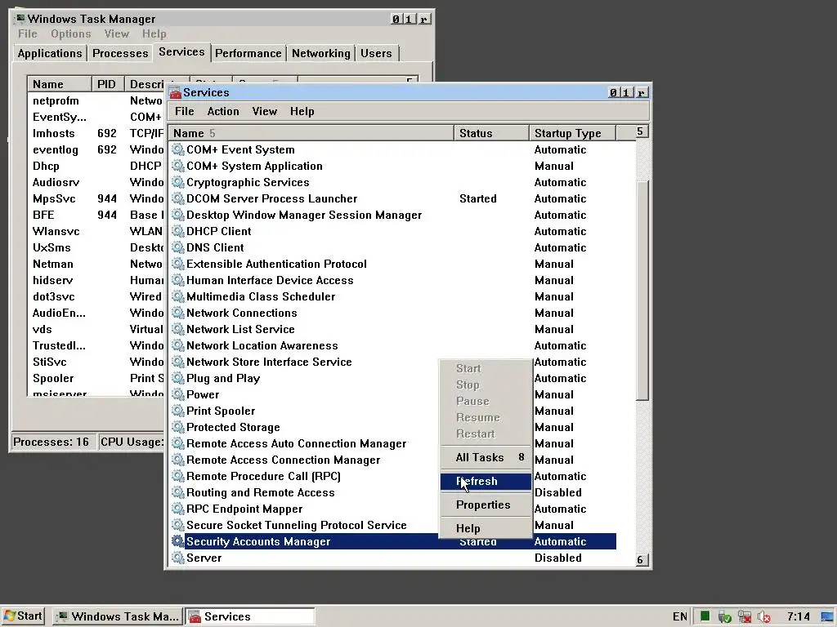Screen dimensions: 837x627
Task: Choose Properties in the context menu
Action: coord(486,505)
